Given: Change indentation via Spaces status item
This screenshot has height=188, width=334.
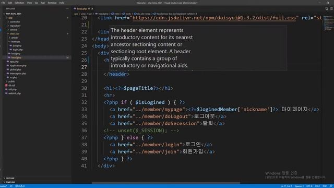Looking at the screenshot, I should tap(299, 186).
